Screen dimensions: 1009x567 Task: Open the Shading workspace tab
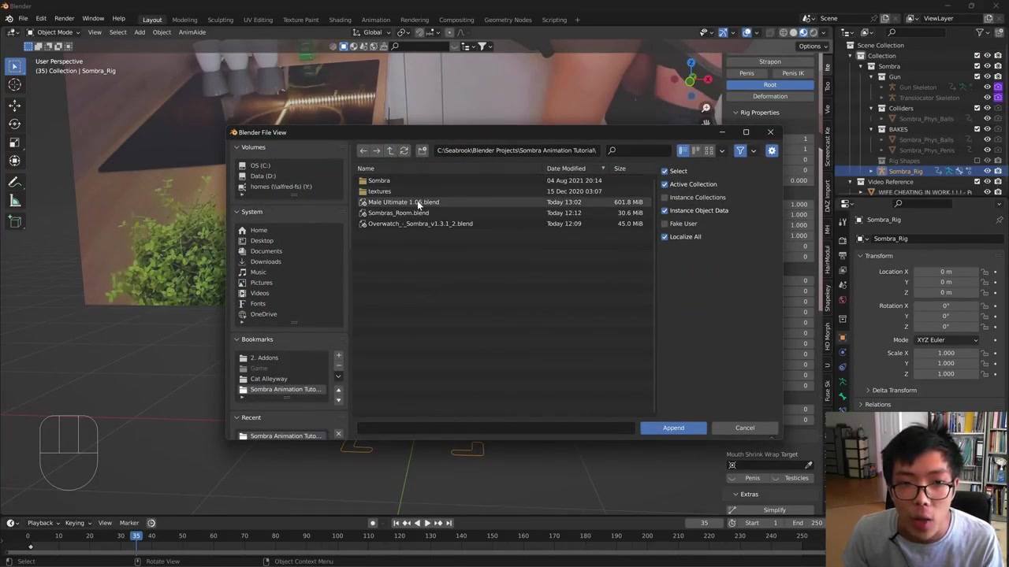pyautogui.click(x=340, y=20)
